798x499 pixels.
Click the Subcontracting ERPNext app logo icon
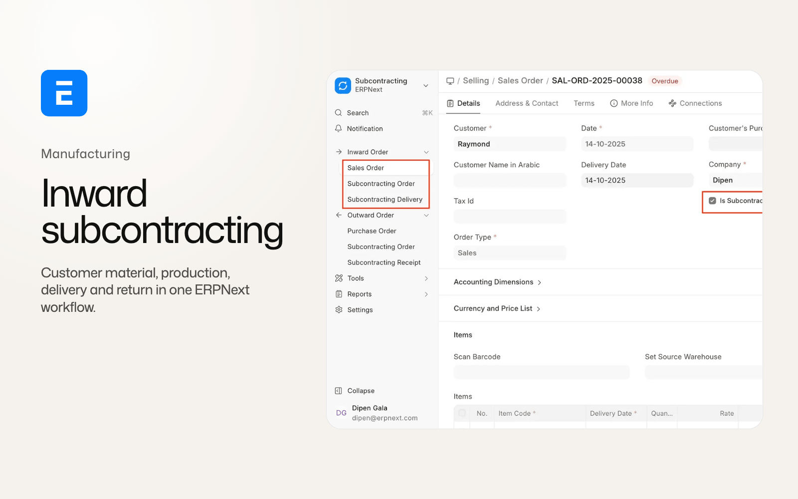343,85
